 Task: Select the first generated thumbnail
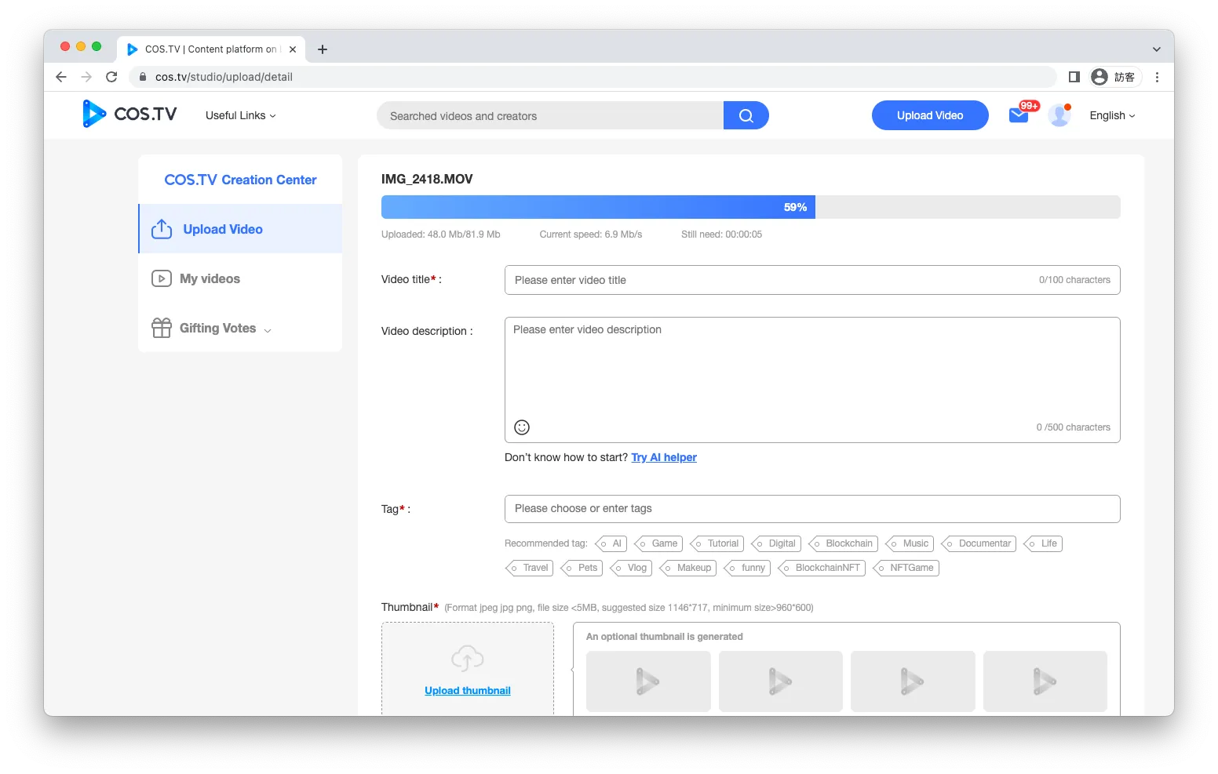648,681
